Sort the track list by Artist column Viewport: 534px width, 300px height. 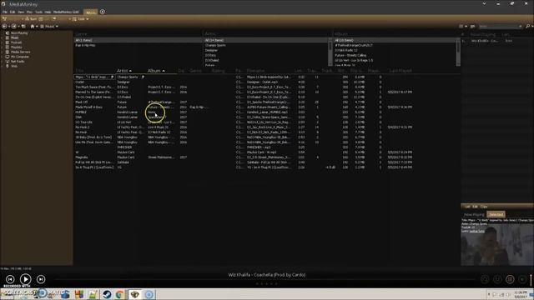tap(124, 71)
